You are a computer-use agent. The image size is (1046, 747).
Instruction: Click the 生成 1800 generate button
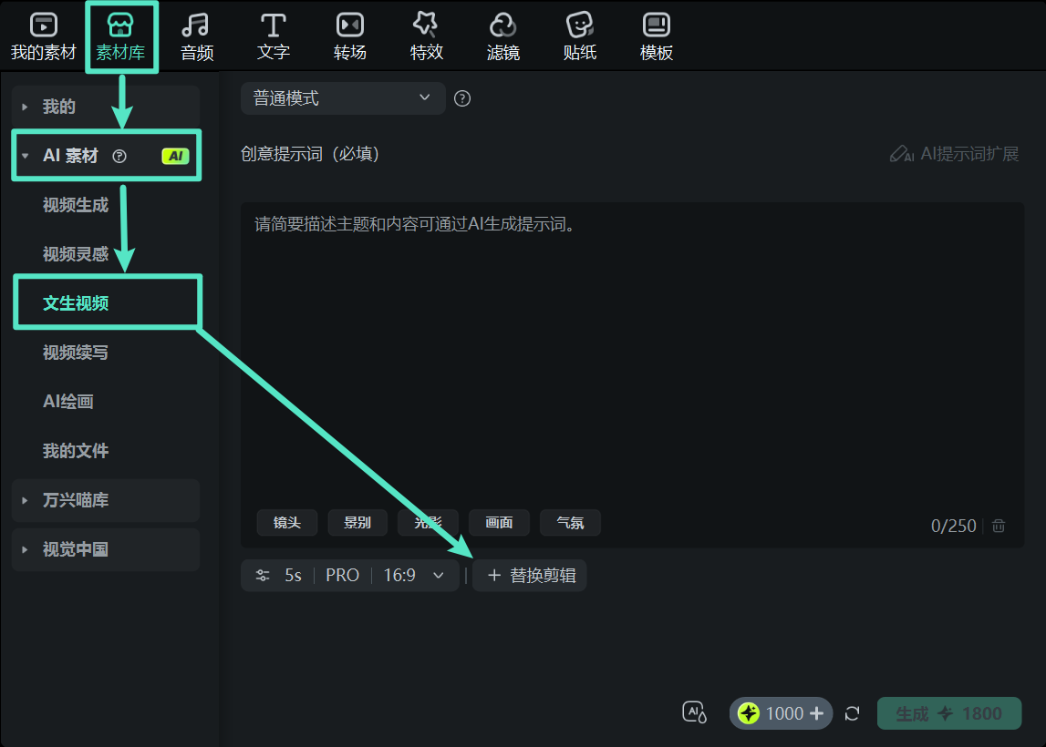pos(948,713)
